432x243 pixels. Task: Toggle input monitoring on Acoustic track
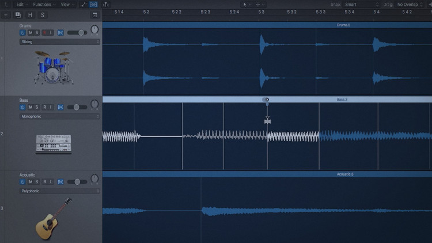(51, 182)
